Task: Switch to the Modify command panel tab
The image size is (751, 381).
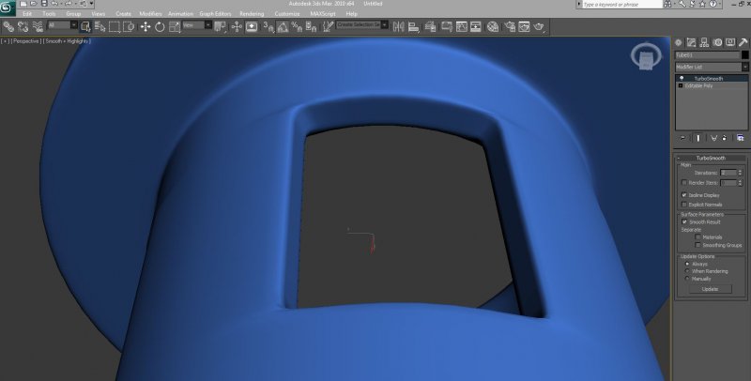Action: tap(691, 42)
